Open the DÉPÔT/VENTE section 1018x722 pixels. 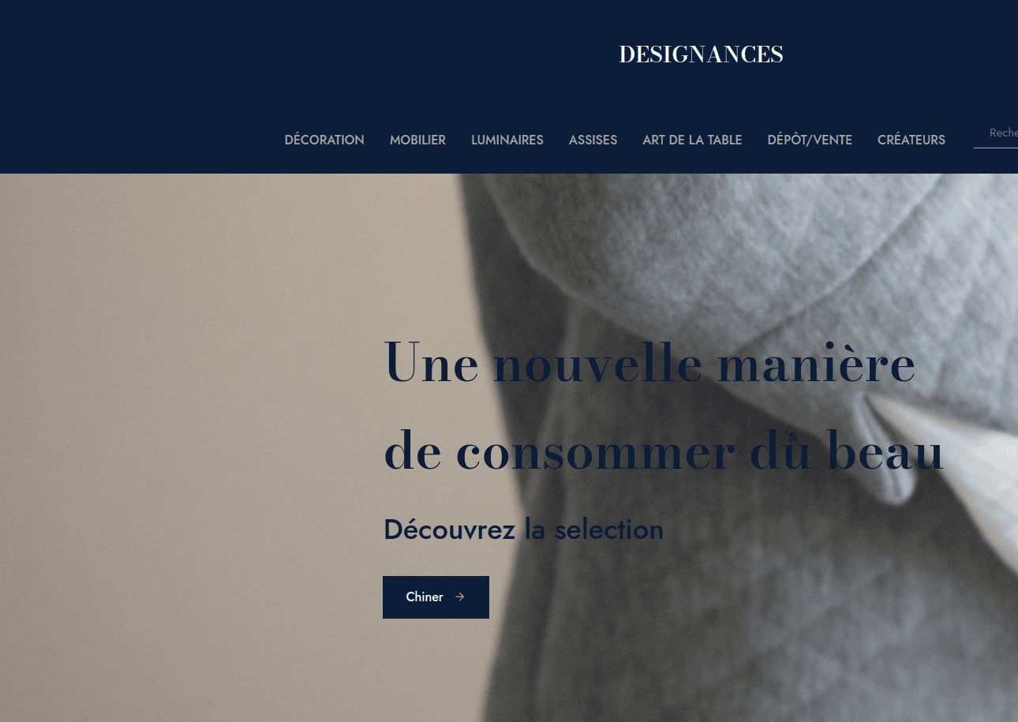click(x=810, y=140)
